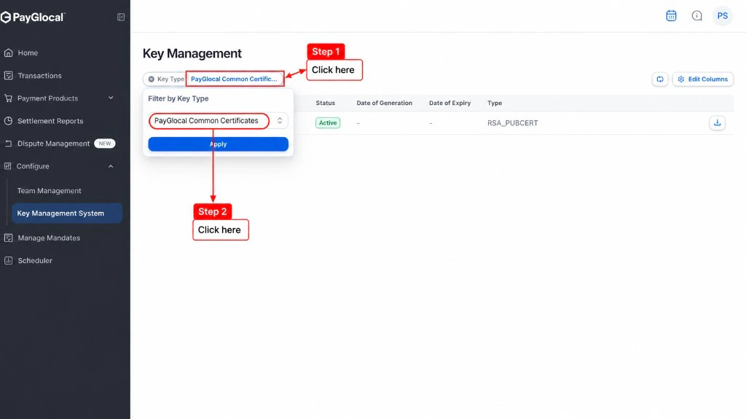Screen dimensions: 746x419
Task: Open Settlement Reports page
Action: (50, 121)
